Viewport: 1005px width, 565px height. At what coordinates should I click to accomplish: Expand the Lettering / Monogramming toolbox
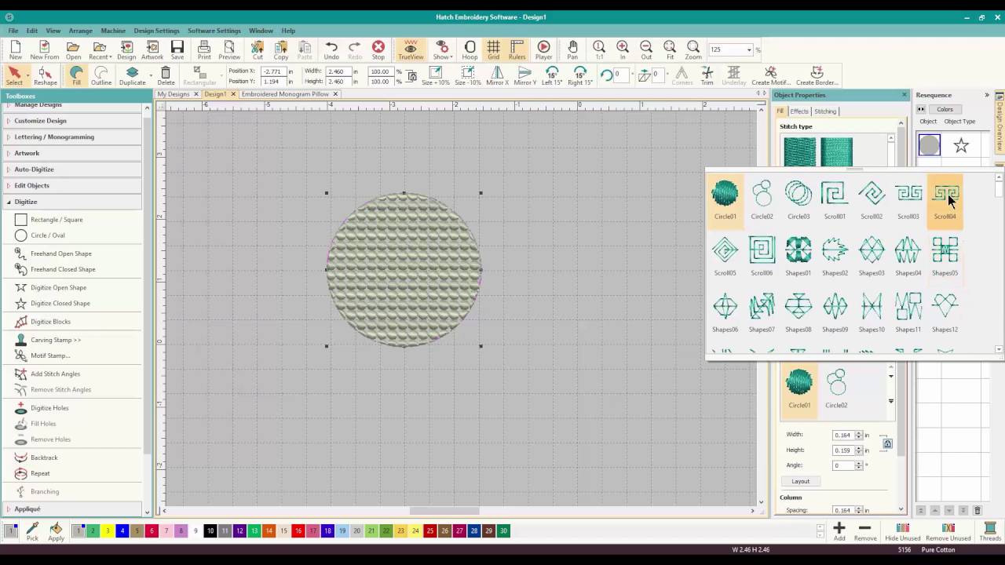pos(73,137)
